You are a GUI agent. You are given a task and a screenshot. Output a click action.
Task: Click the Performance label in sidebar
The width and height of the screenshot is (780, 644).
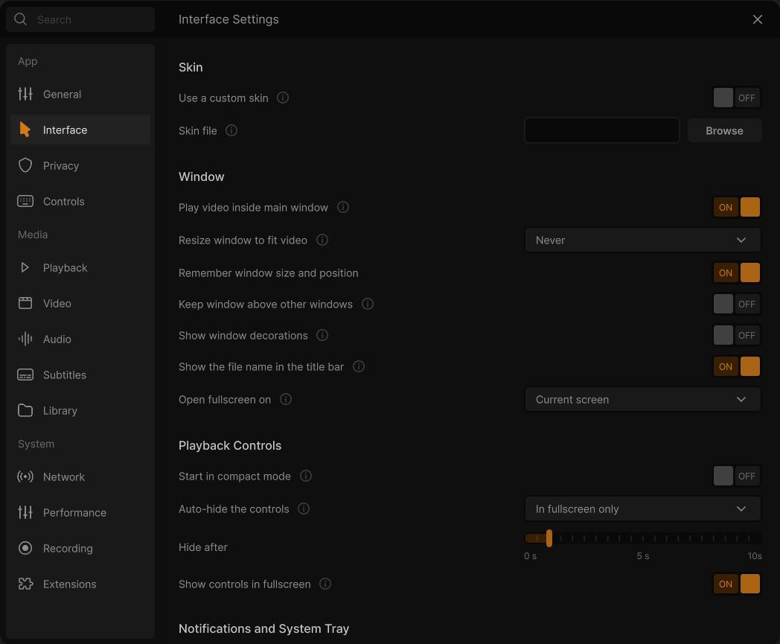tap(74, 512)
